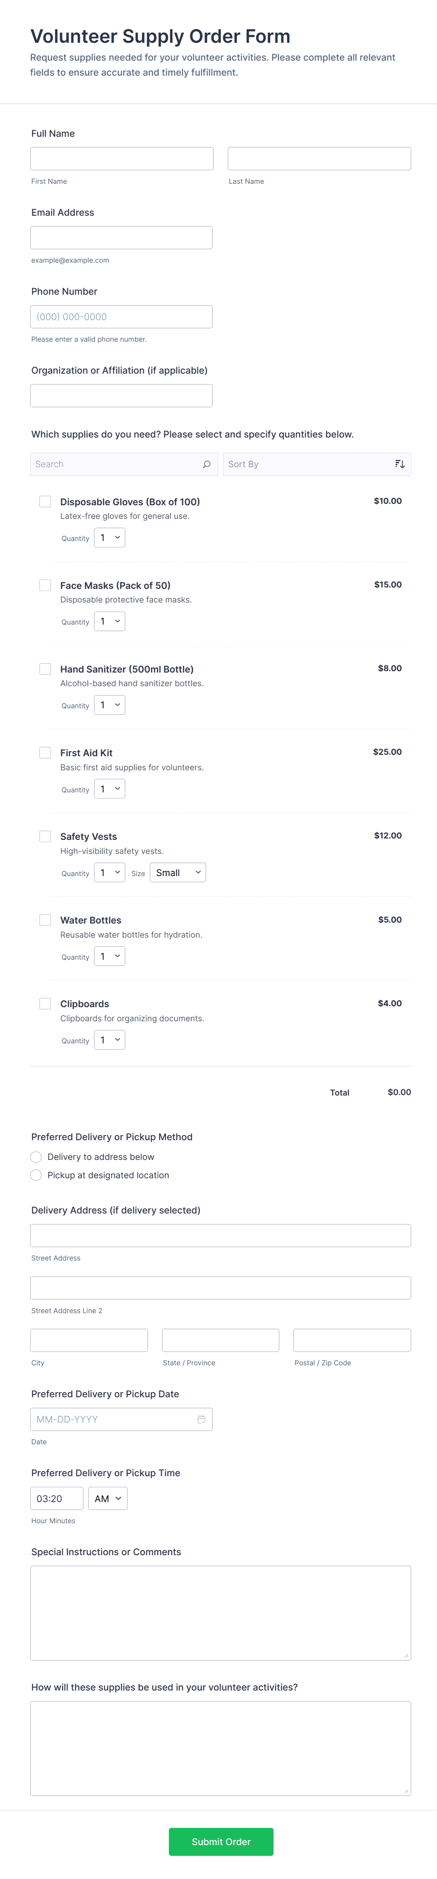Select Pickup at designated location

[x=37, y=1175]
